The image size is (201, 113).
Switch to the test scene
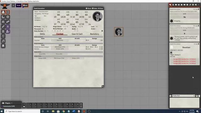(x=25, y=5)
